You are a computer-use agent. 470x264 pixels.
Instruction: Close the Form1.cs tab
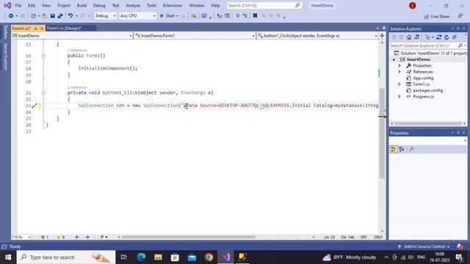pyautogui.click(x=42, y=29)
